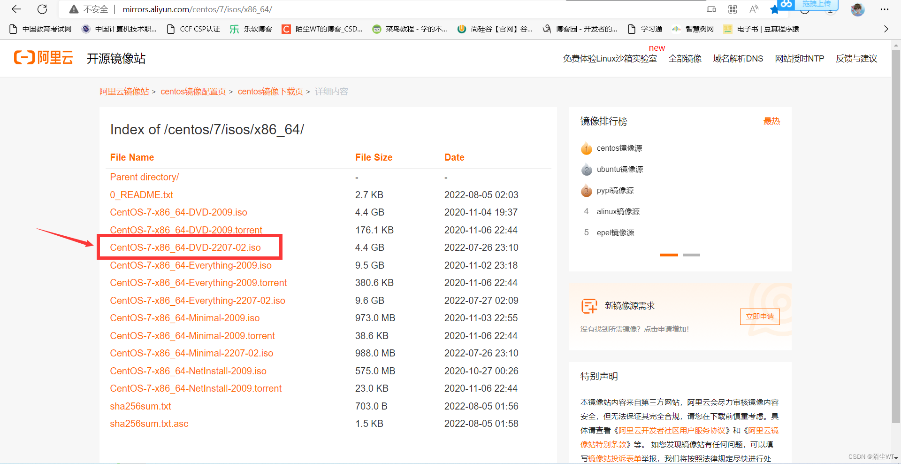Viewport: 901px width, 464px height.
Task: Click the 开源镜像站 title
Action: pos(116,58)
